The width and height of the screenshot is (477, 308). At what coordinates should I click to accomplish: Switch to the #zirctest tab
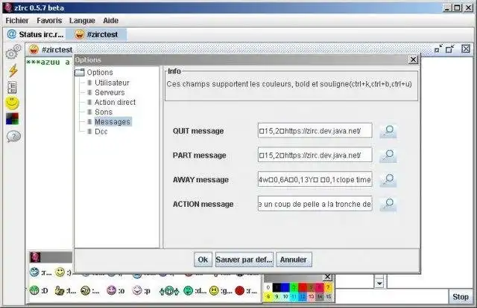coord(96,34)
